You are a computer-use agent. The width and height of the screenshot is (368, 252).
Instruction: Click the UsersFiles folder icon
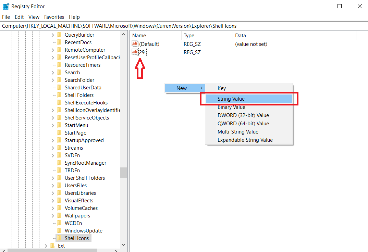pyautogui.click(x=59, y=186)
